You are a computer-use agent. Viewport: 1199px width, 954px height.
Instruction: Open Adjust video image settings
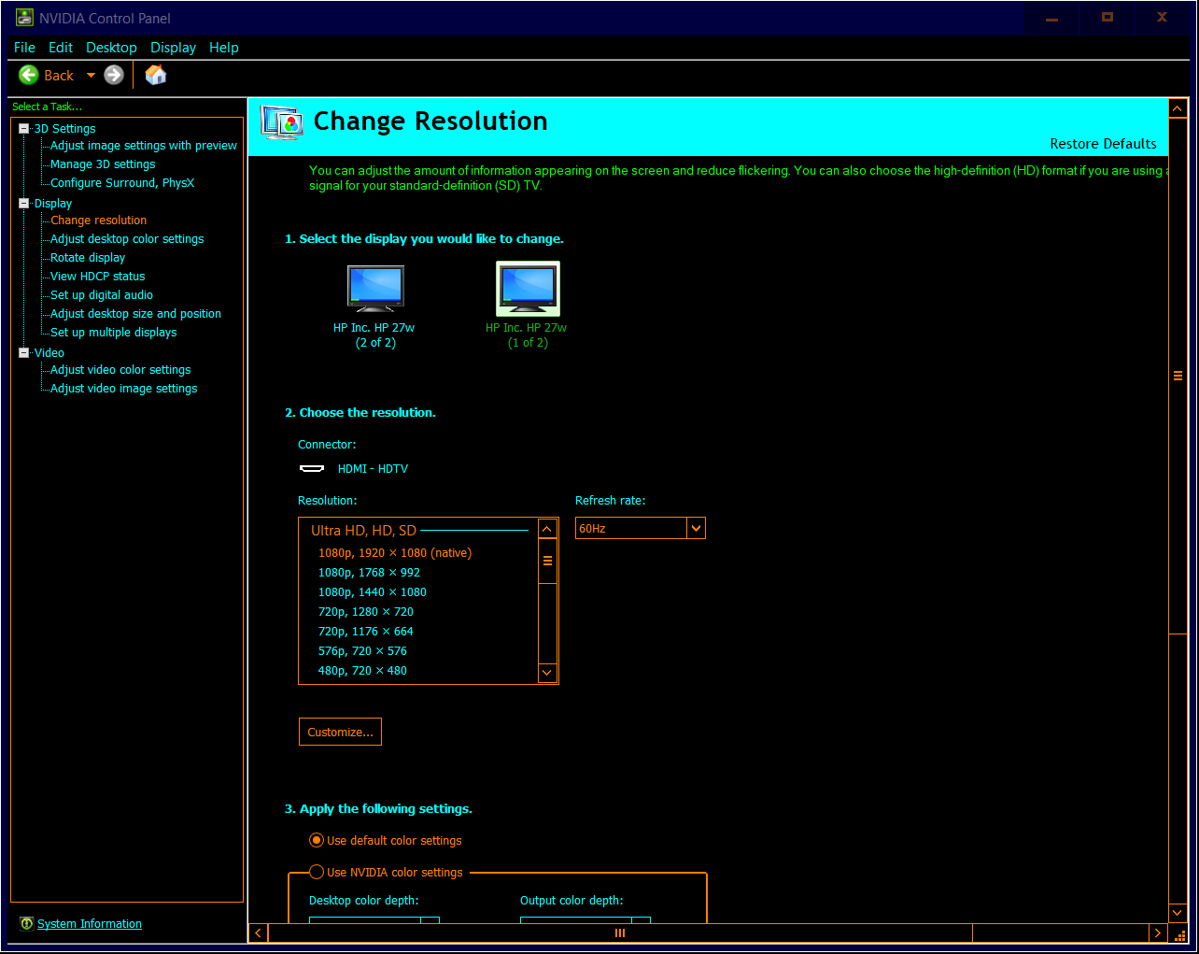point(124,389)
